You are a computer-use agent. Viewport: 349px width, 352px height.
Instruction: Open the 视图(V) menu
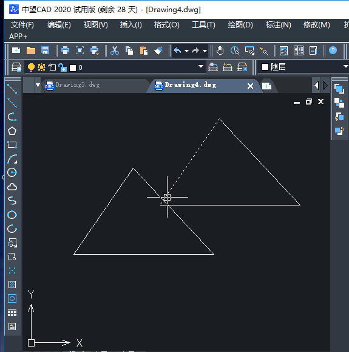click(x=96, y=25)
